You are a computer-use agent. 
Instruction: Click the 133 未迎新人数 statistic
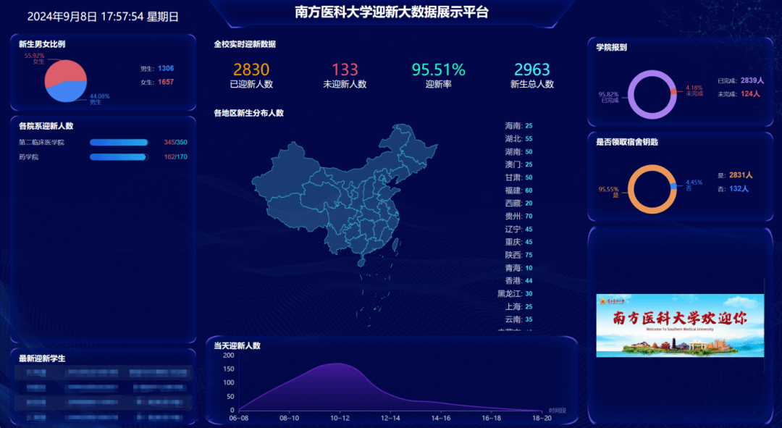345,75
